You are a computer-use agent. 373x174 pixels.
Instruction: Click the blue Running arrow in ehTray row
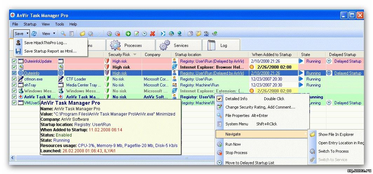click(301, 85)
